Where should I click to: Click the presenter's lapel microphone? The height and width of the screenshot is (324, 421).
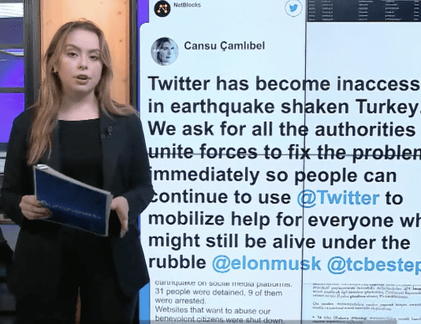click(109, 132)
